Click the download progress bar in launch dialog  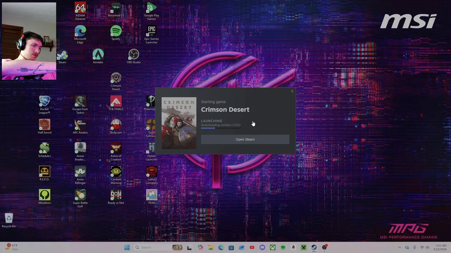pos(221,128)
